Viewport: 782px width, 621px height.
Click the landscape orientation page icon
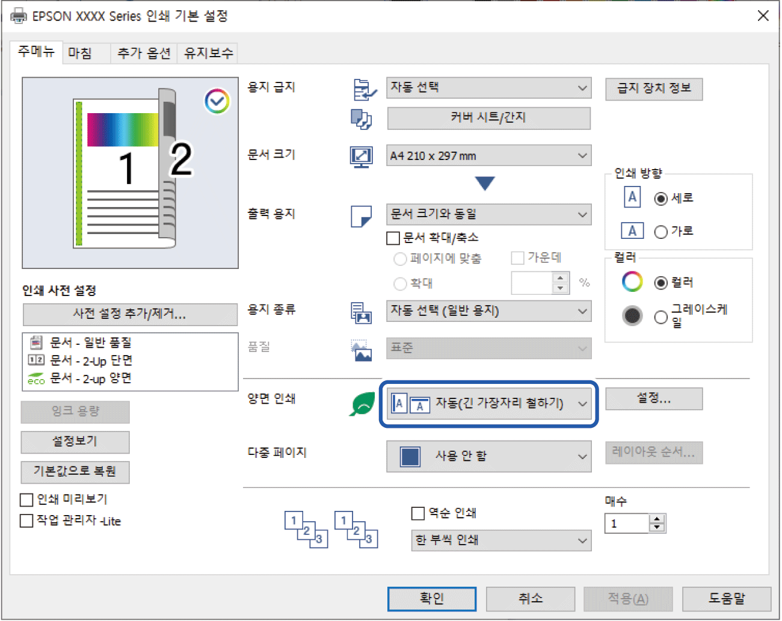coord(632,231)
